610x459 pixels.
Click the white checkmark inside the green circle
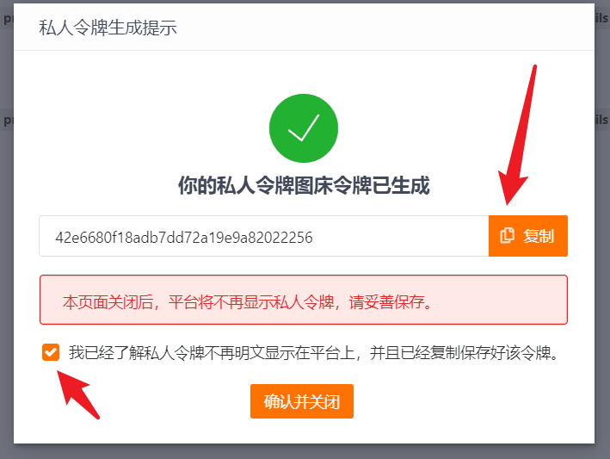tap(304, 127)
